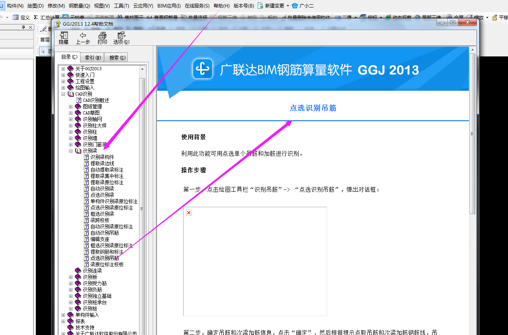The image size is (508, 335).
Task: Click the 图纸管理 book icon
Action: tap(78, 107)
